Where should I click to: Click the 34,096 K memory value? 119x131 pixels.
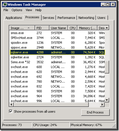coord(89,96)
